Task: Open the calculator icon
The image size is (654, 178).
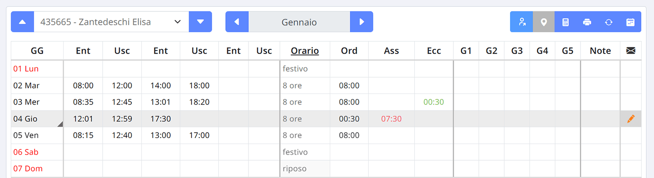Action: [x=565, y=22]
